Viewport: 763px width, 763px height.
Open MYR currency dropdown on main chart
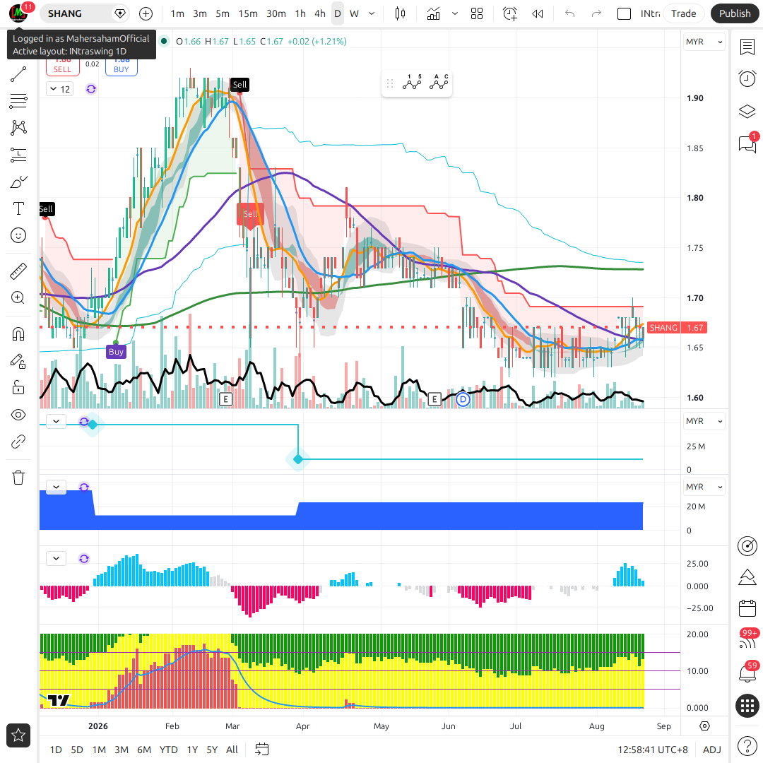(704, 42)
